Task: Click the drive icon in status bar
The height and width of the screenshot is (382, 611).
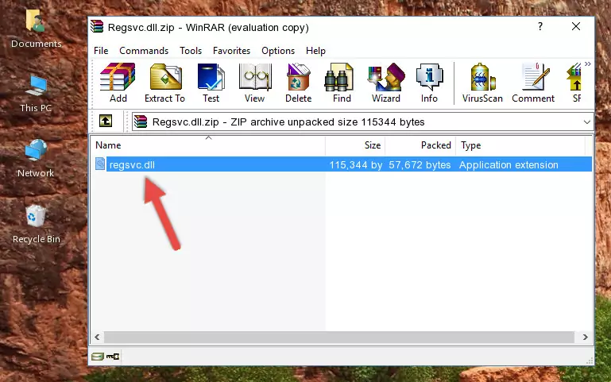Action: 98,357
